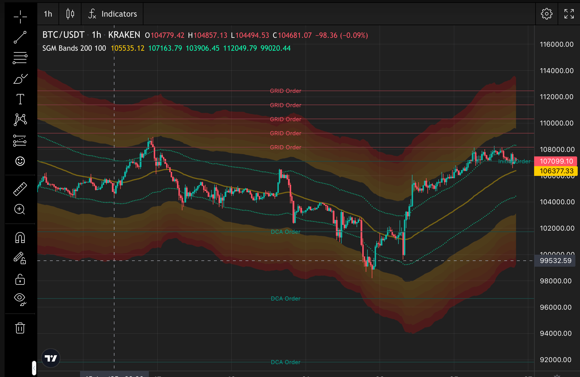The image size is (580, 377).
Task: Toggle magnet mode snapping
Action: 20,237
